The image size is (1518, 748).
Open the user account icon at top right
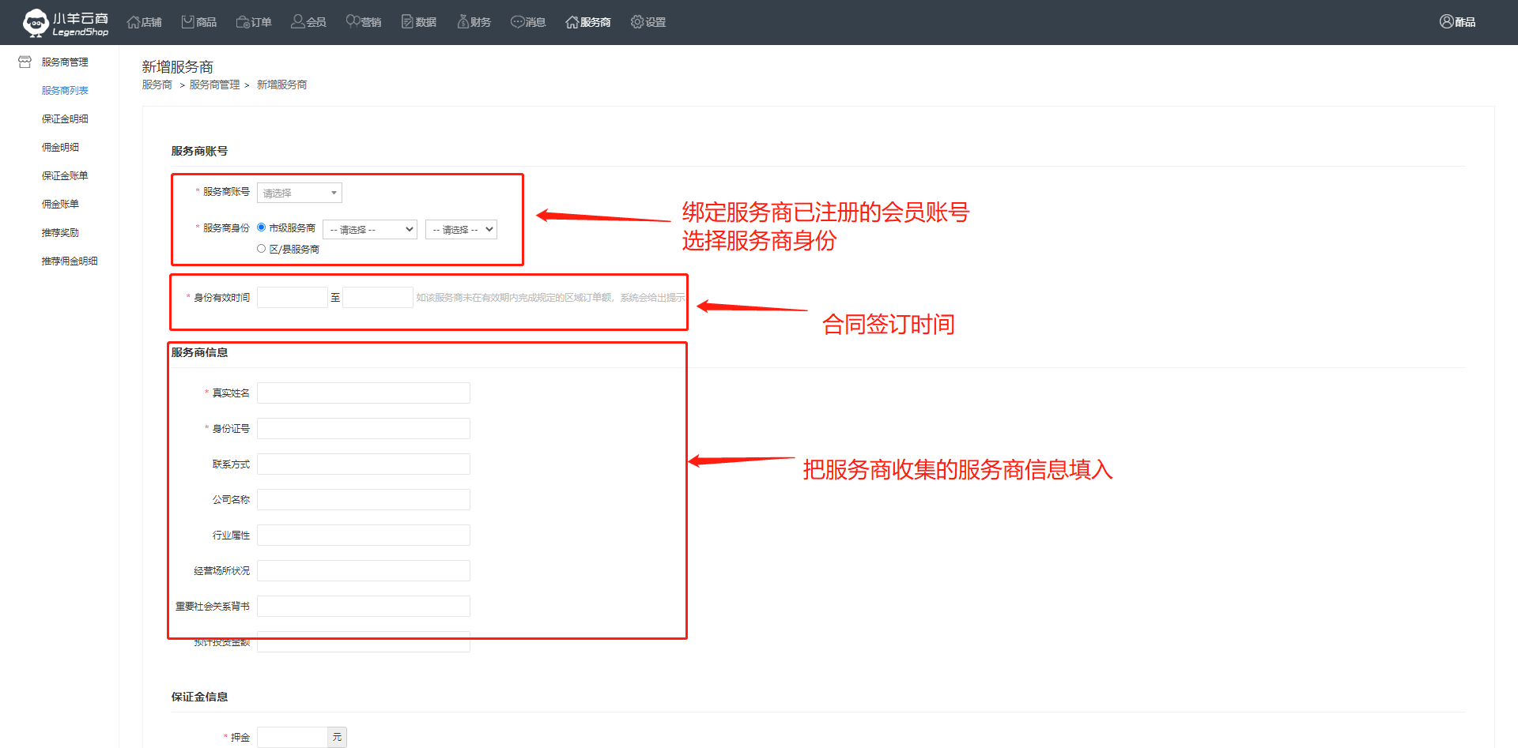[1446, 22]
